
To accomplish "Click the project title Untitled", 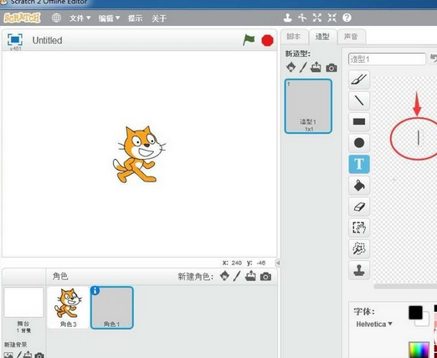I will click(x=47, y=40).
